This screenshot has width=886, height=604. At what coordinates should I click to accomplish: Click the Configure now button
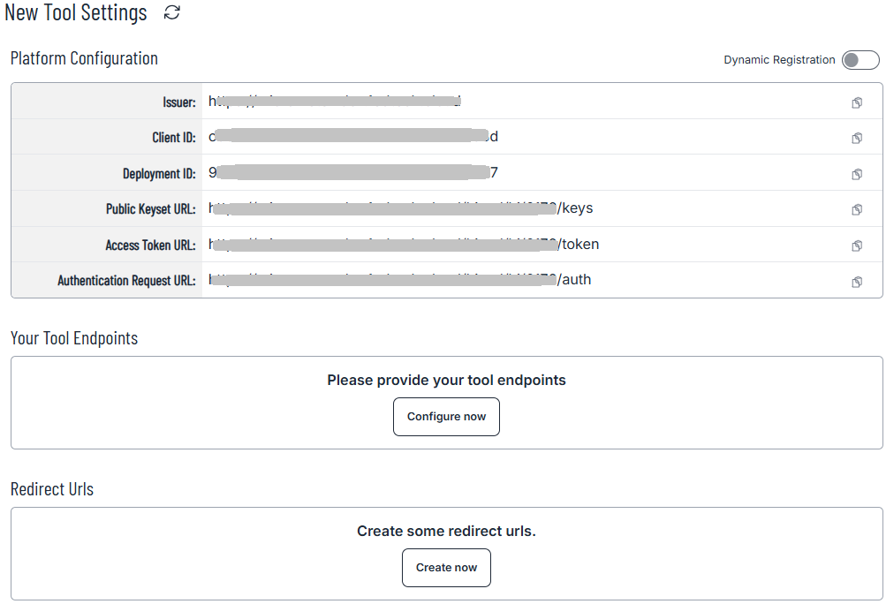pos(446,416)
